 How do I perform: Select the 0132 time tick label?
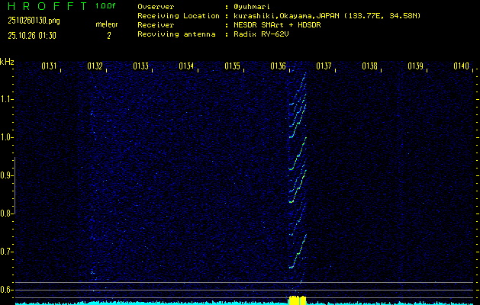95,66
